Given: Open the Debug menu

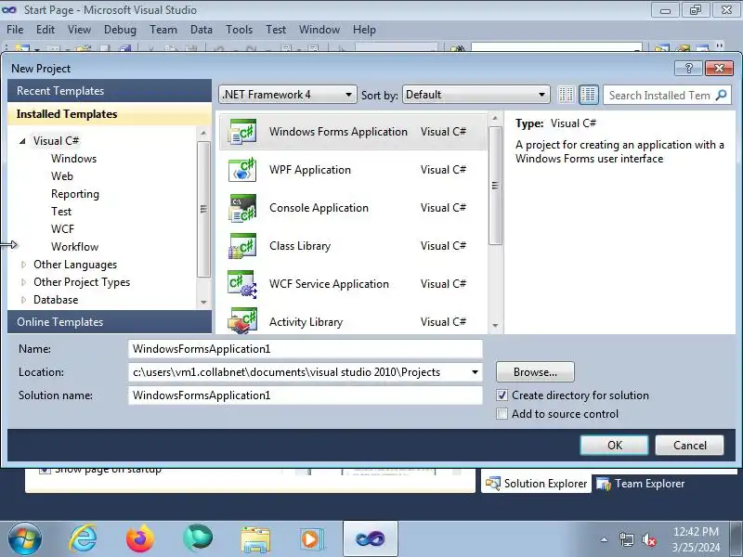Looking at the screenshot, I should tap(120, 30).
